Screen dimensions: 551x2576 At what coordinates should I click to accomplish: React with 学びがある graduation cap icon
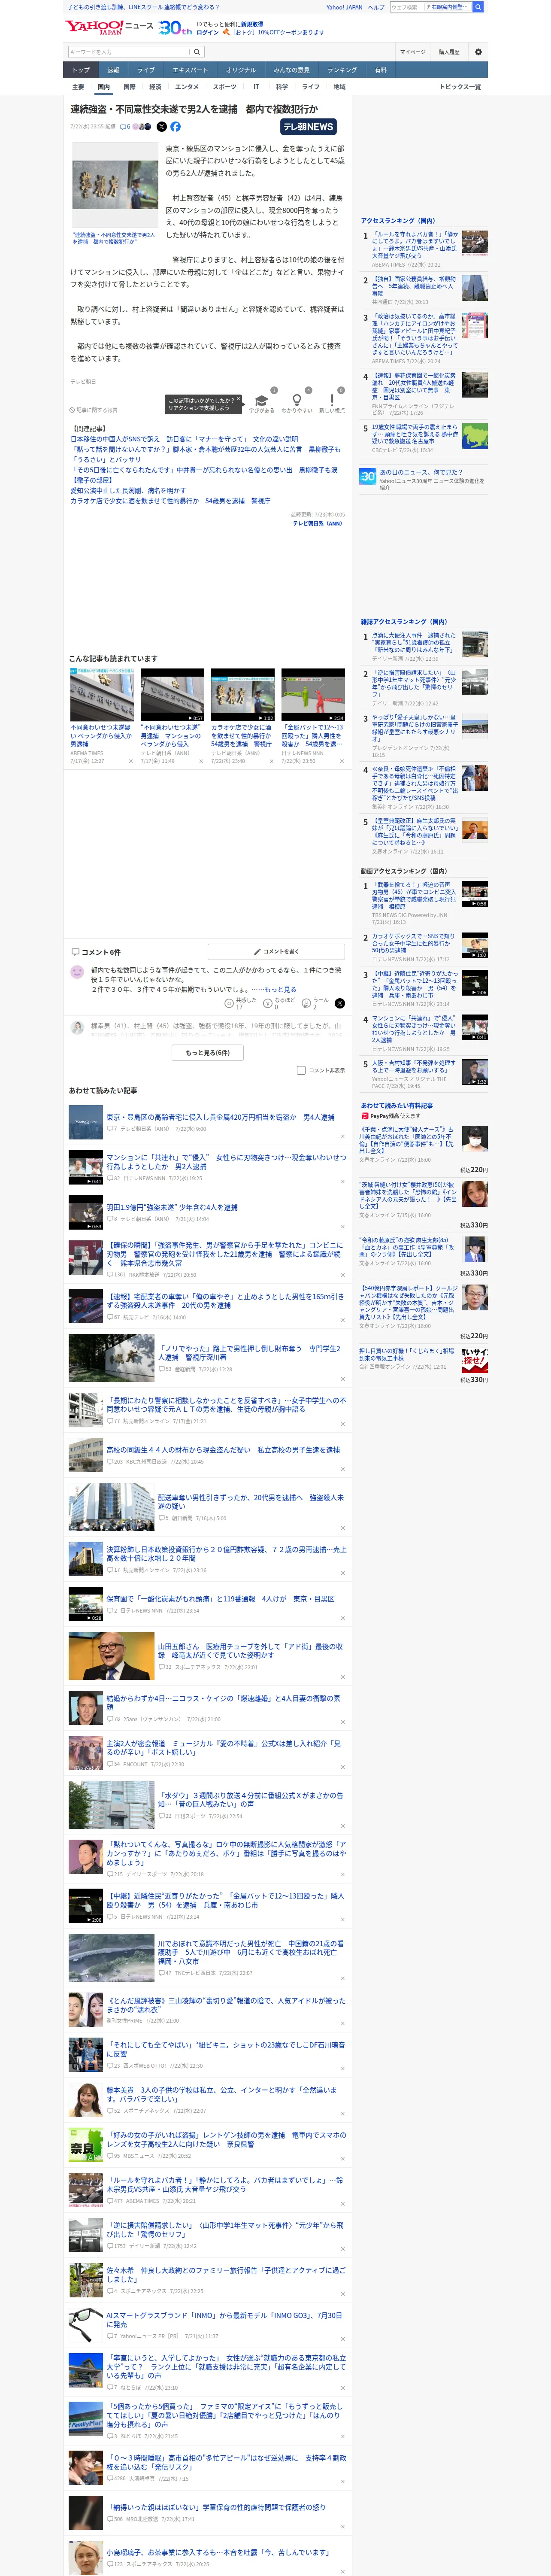coord(262,400)
